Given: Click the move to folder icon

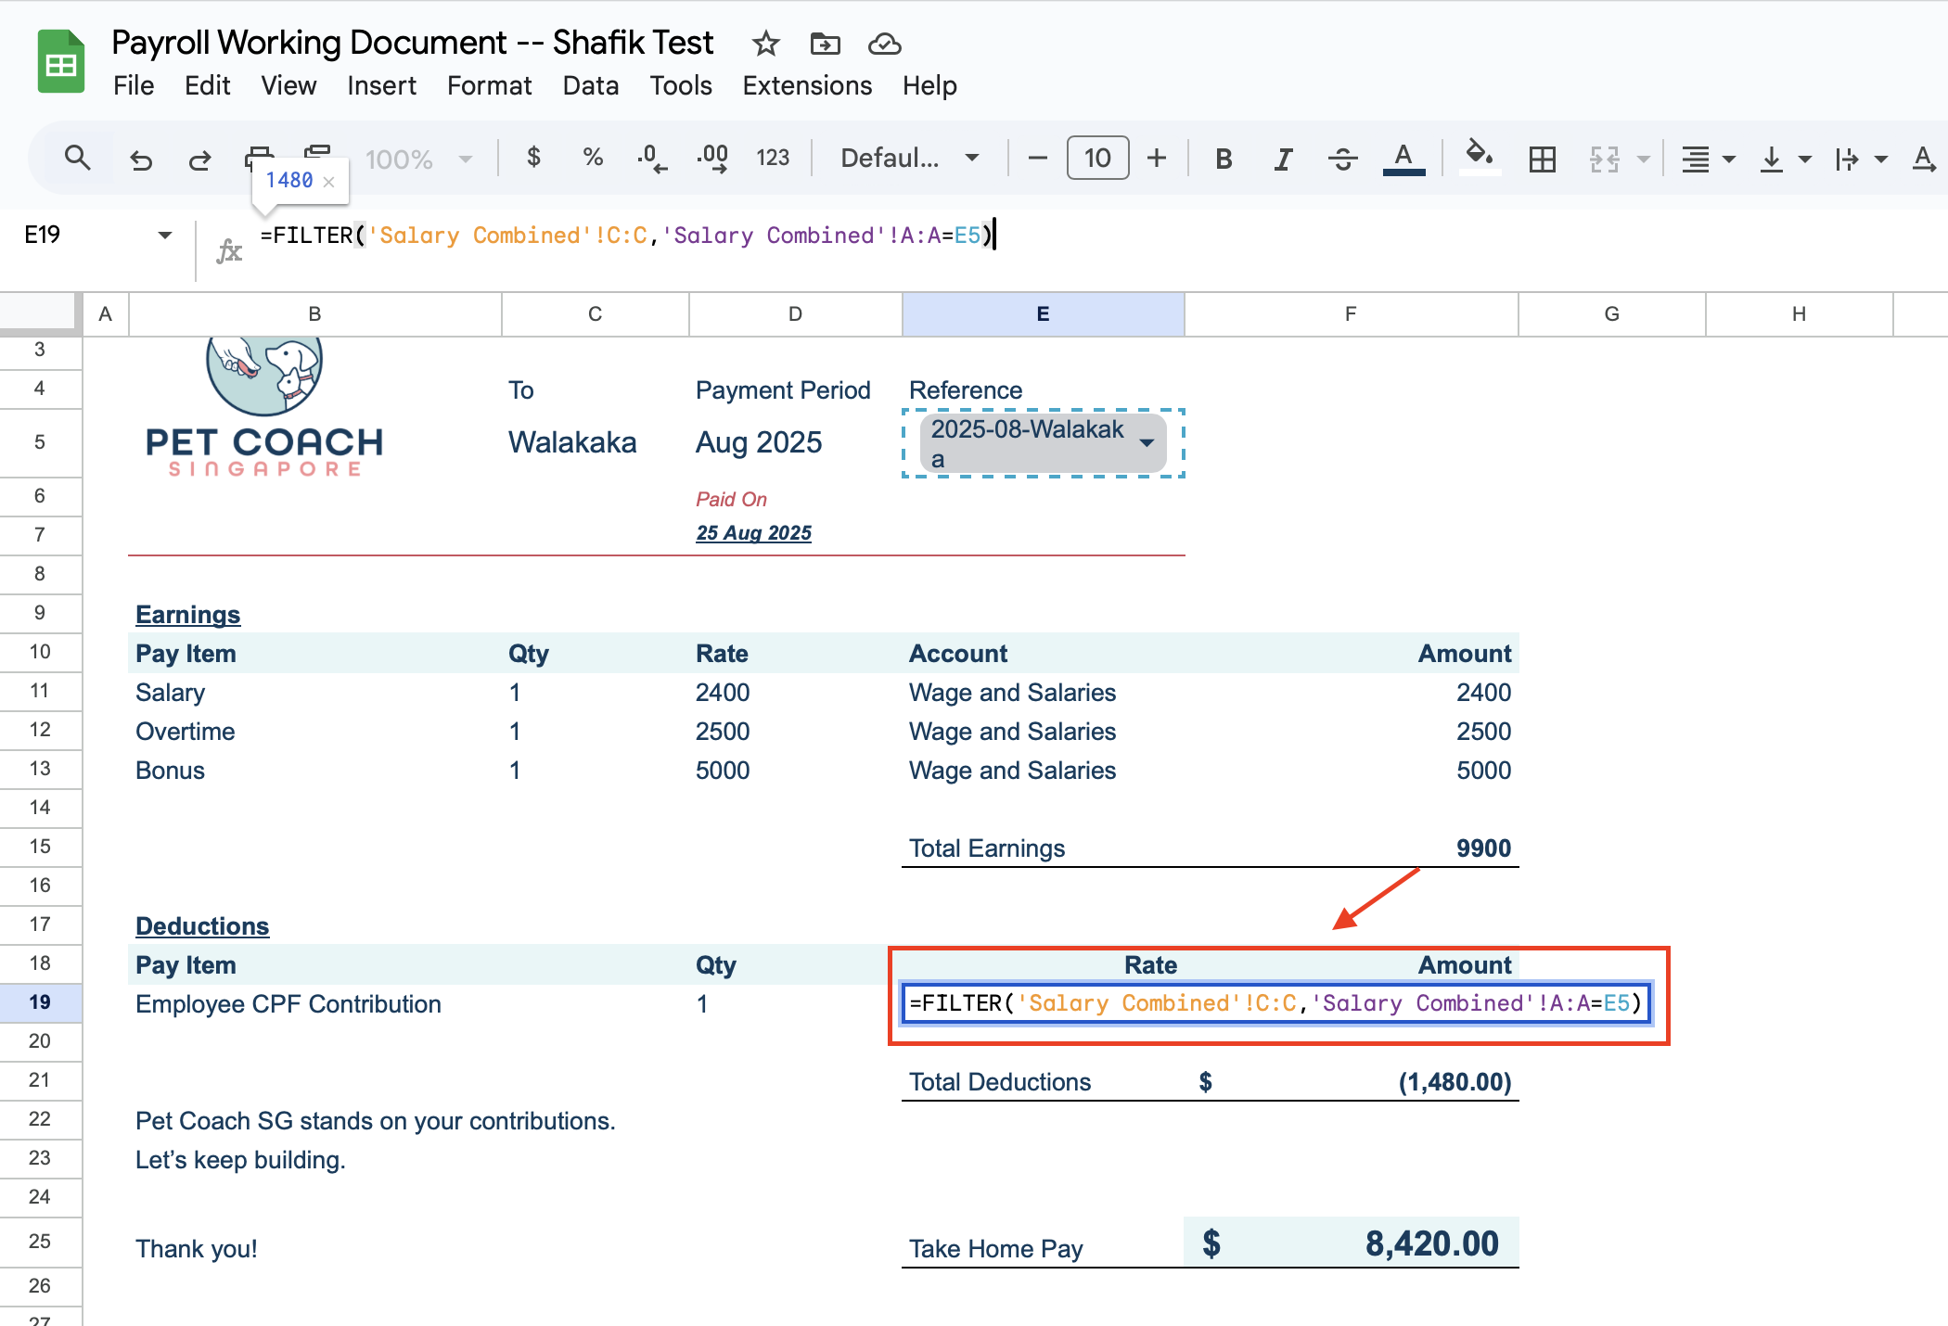Looking at the screenshot, I should pyautogui.click(x=825, y=43).
